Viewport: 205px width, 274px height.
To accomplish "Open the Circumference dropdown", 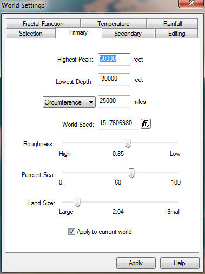I will (x=69, y=102).
